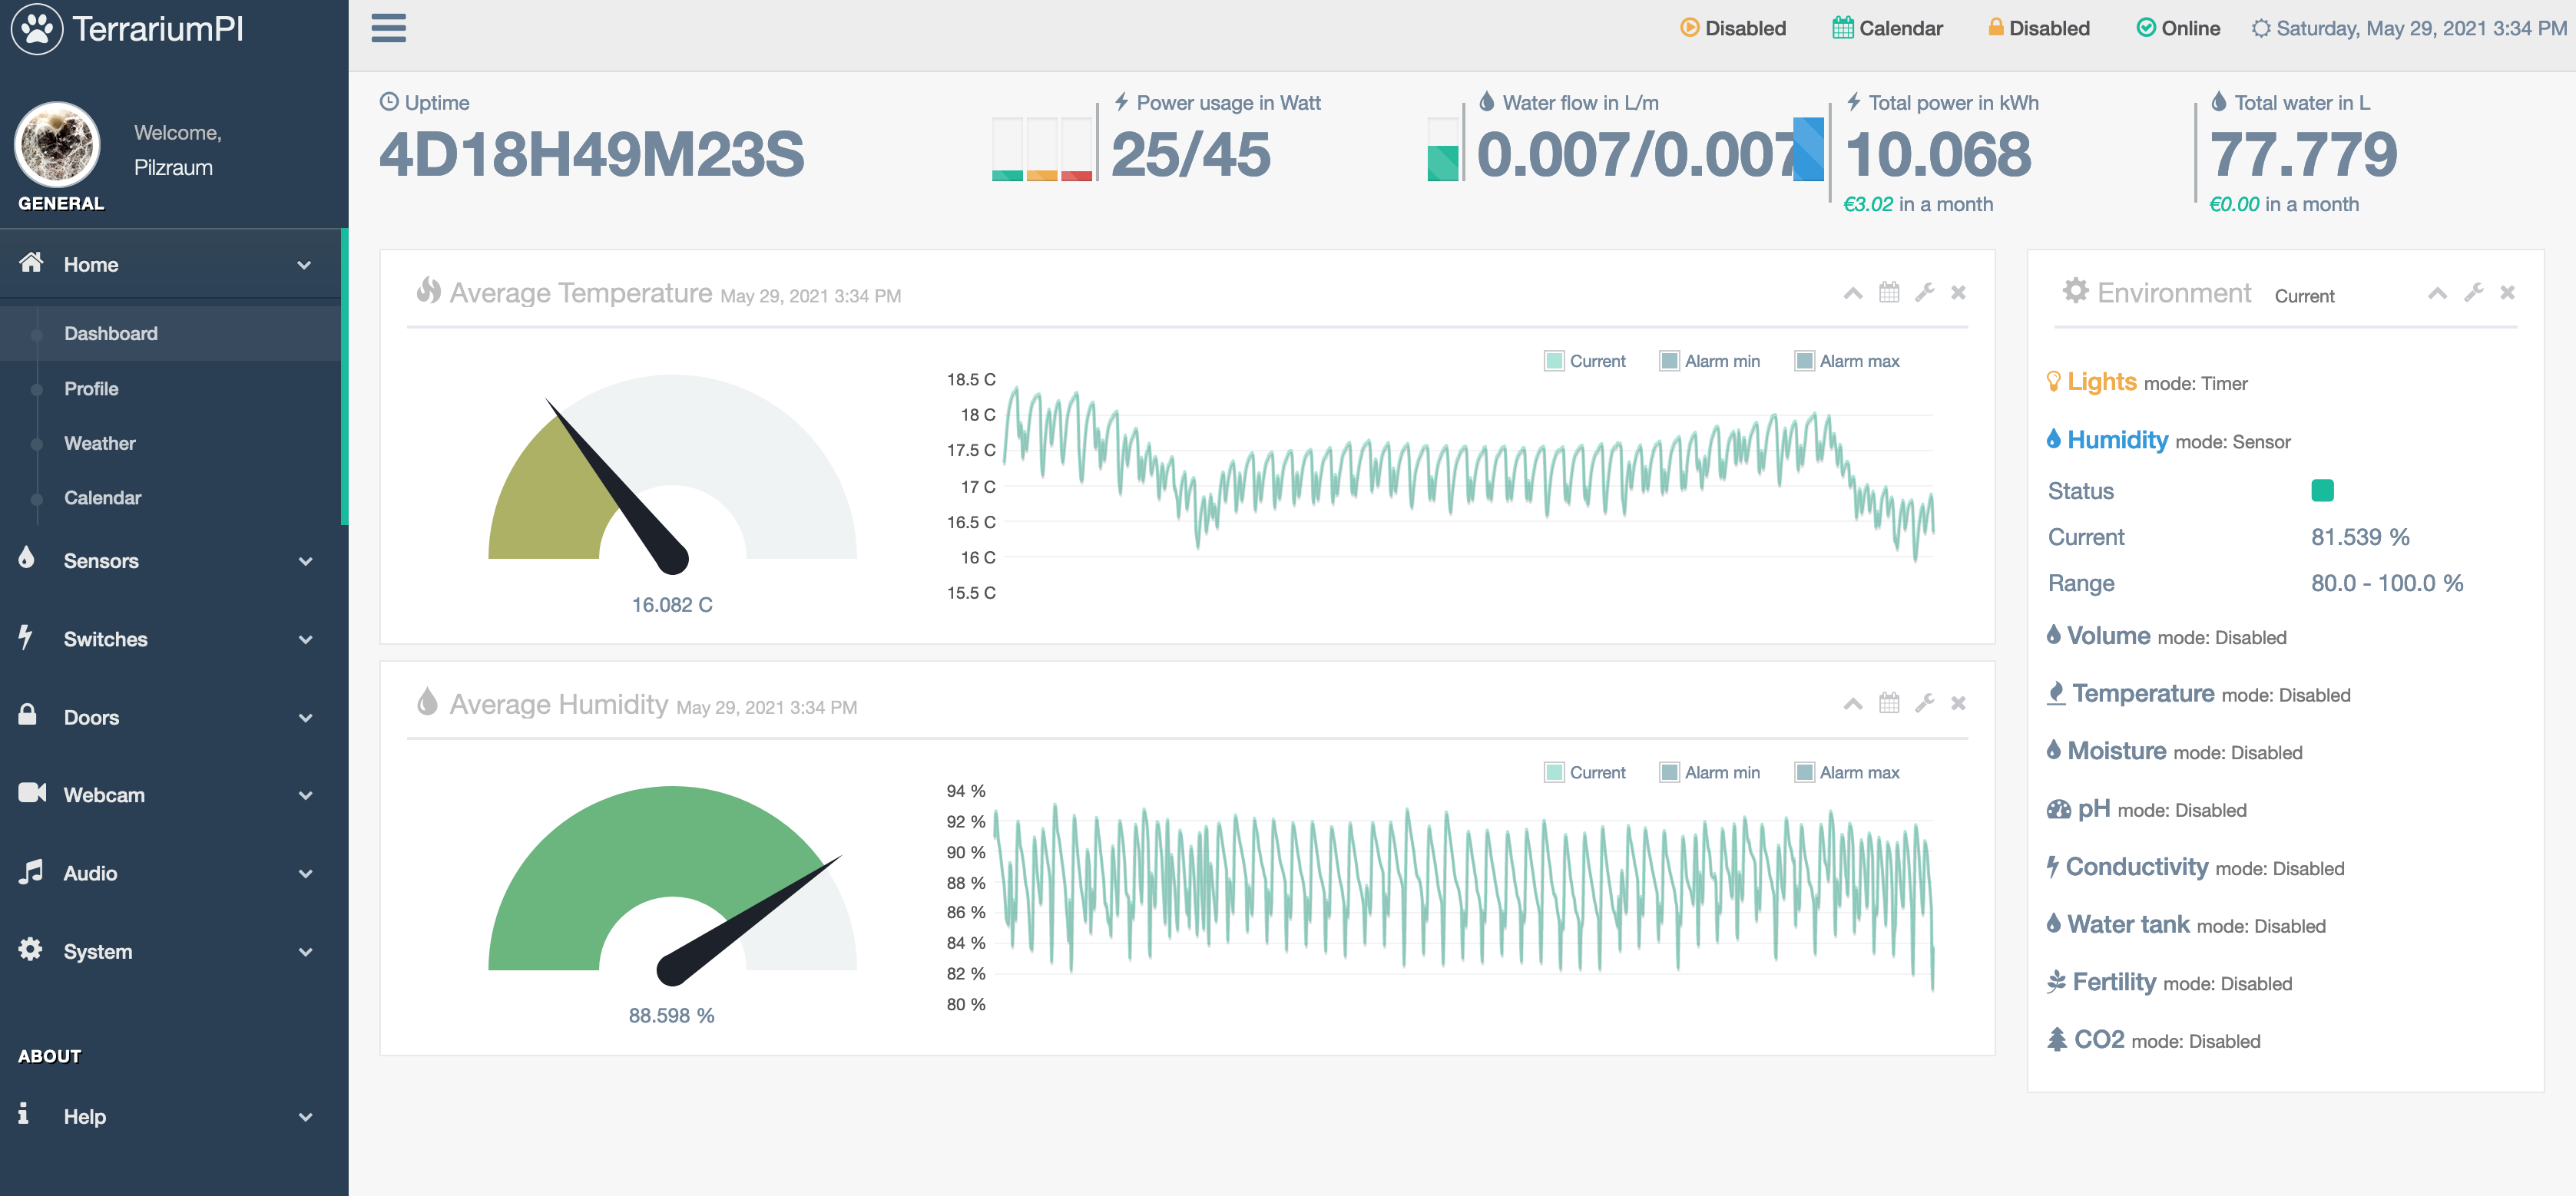Click the Lights link in Environment
This screenshot has width=2576, height=1196.
(x=2101, y=382)
